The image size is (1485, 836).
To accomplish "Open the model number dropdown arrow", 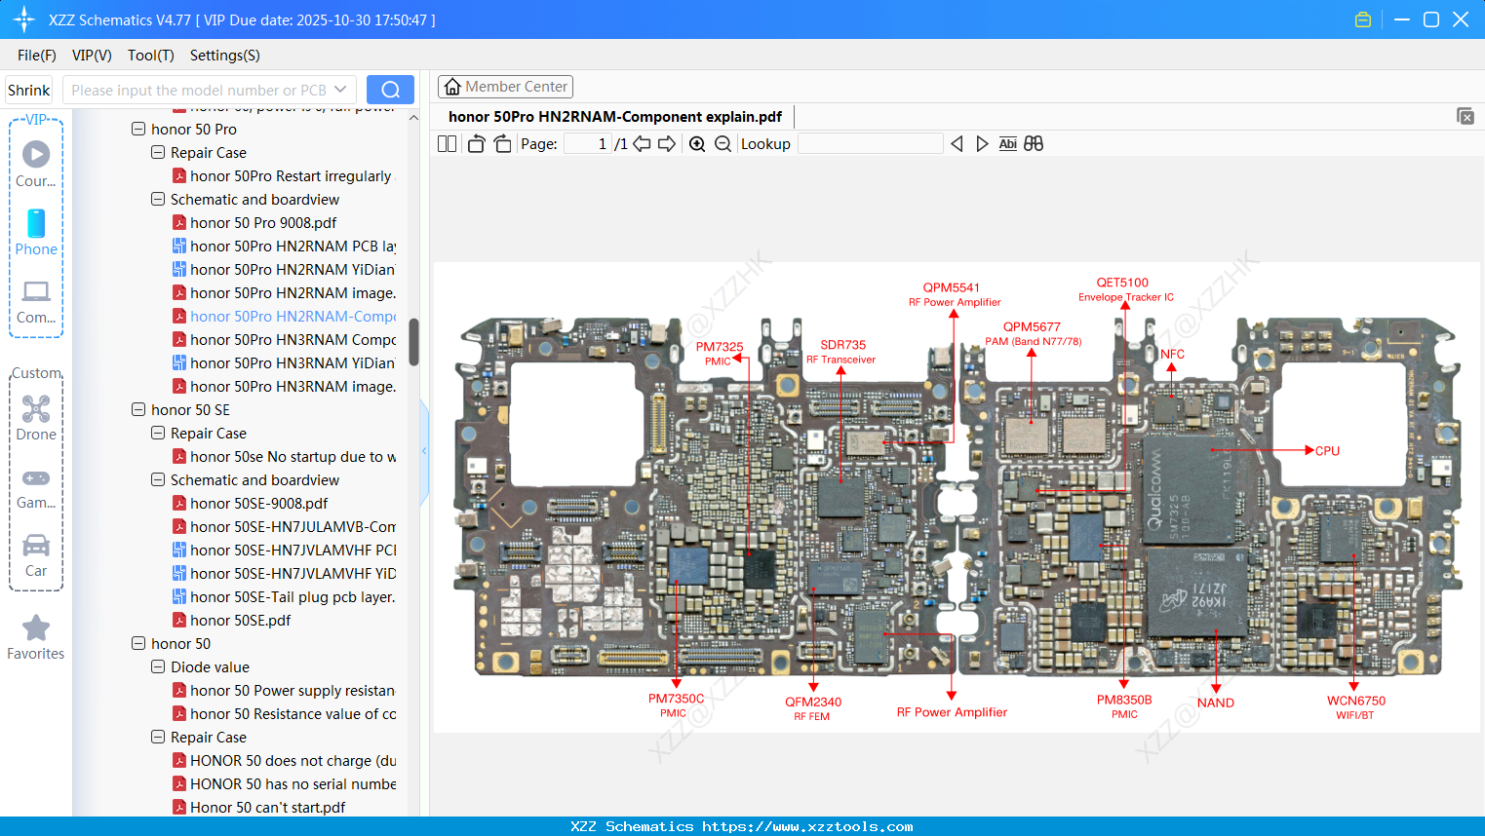I will click(340, 90).
